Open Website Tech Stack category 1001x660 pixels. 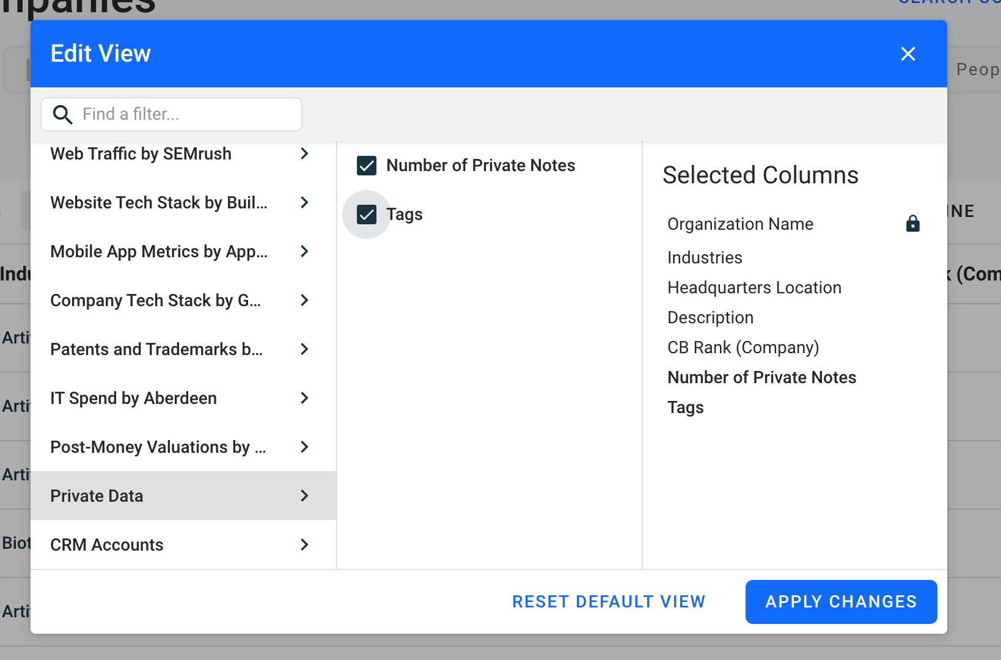(x=183, y=202)
